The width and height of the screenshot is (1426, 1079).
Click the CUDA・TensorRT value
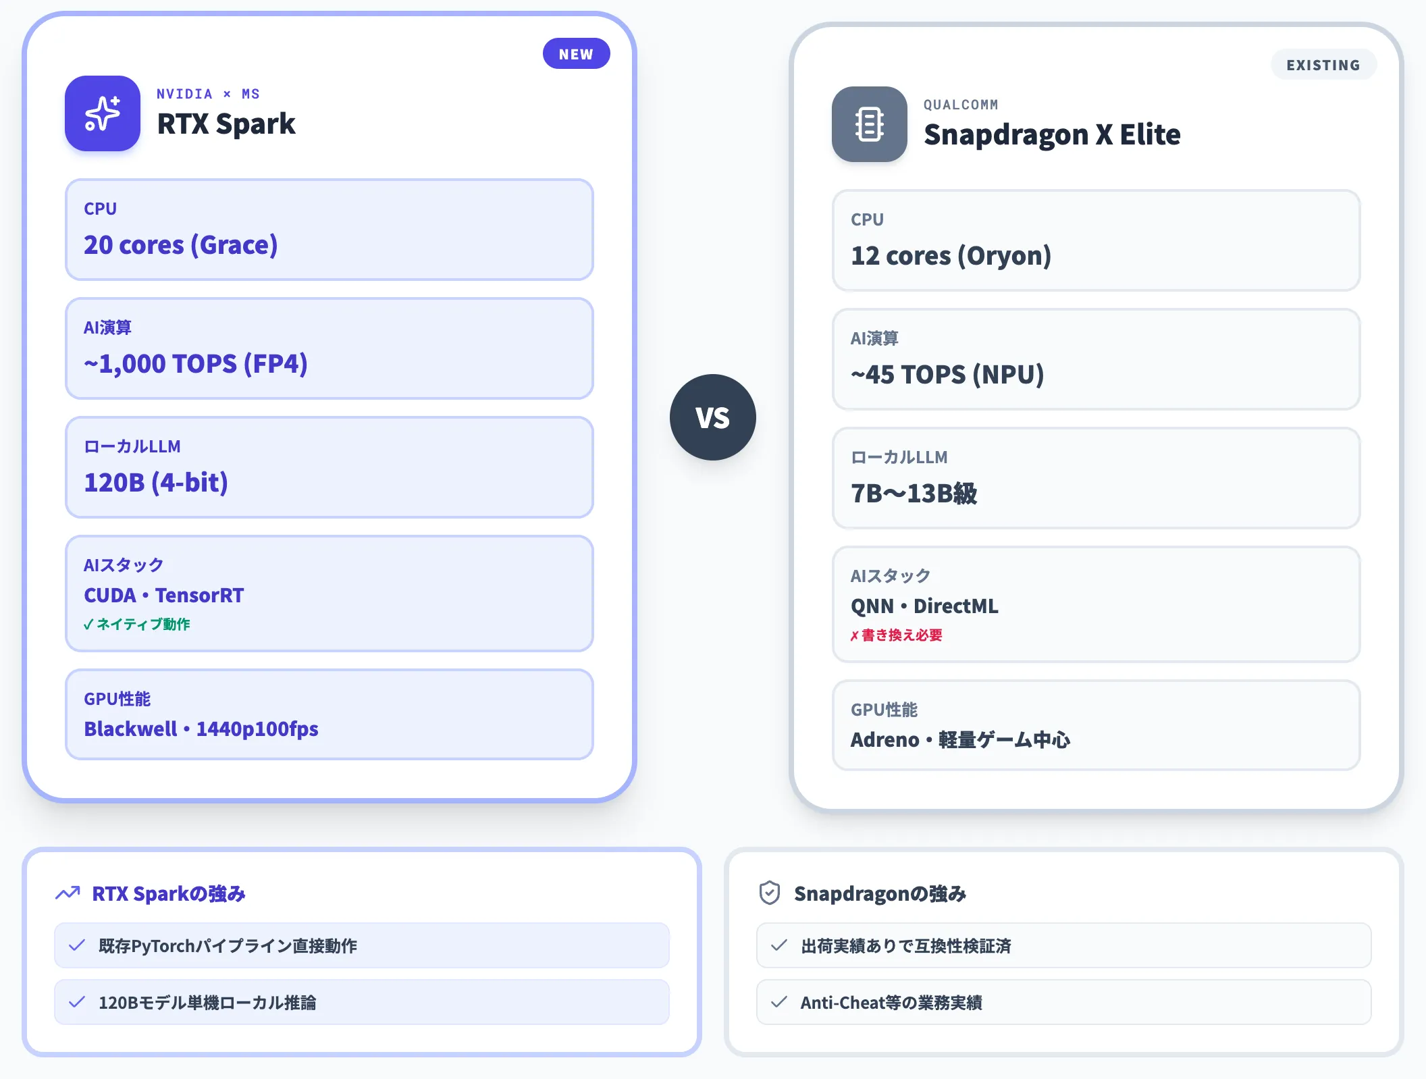164,596
